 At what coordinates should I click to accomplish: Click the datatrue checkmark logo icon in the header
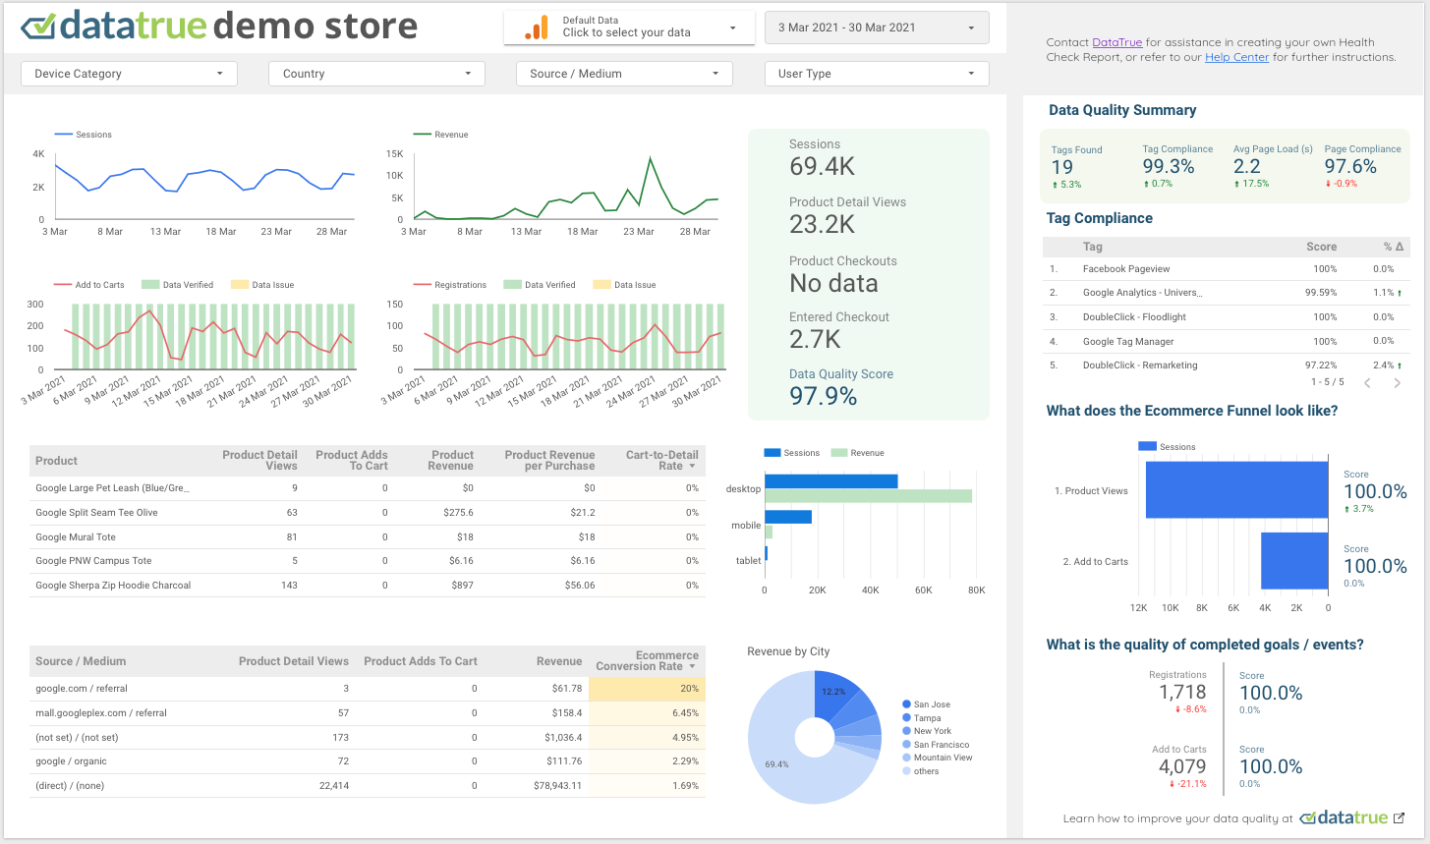point(39,27)
